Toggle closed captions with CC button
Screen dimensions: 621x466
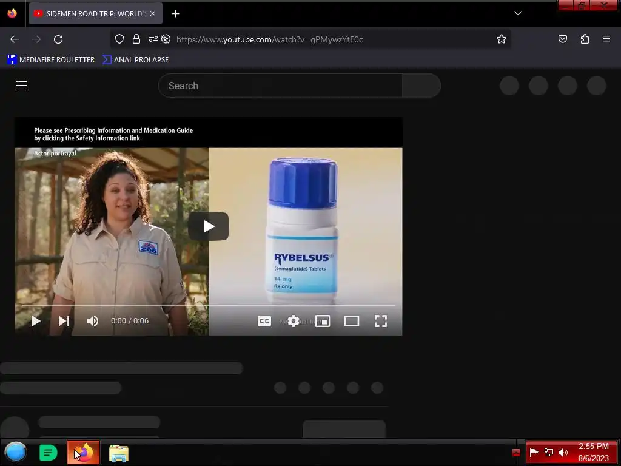pos(264,321)
